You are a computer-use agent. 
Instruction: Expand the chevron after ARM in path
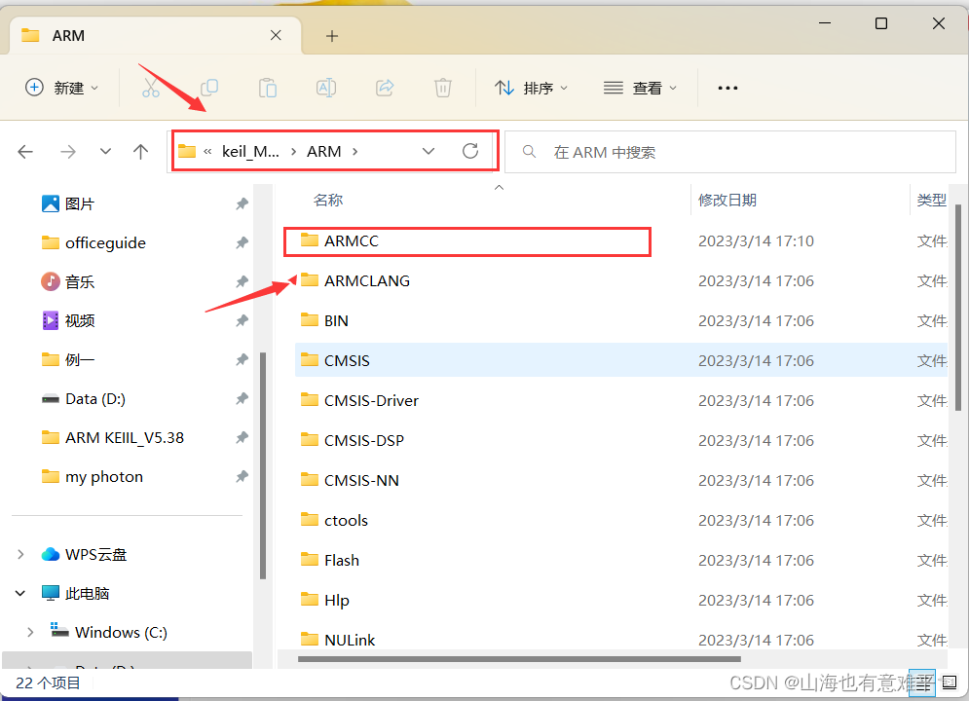(x=354, y=151)
